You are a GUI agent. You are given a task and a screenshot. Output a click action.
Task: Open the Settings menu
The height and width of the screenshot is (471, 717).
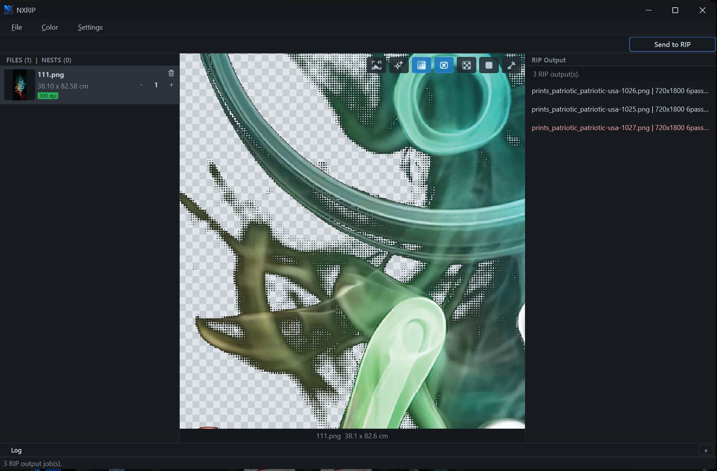(90, 27)
